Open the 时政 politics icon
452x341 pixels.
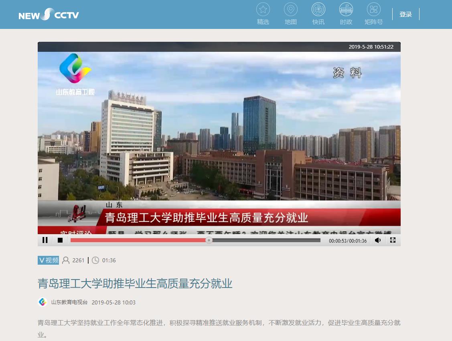click(346, 10)
